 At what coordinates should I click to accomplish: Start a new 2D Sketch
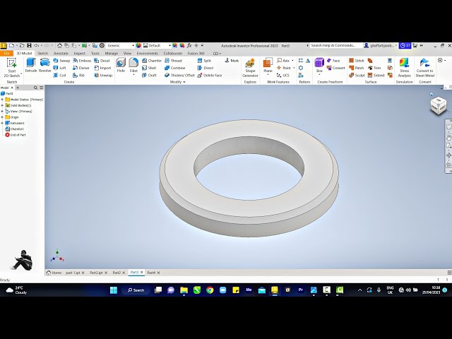pos(12,68)
